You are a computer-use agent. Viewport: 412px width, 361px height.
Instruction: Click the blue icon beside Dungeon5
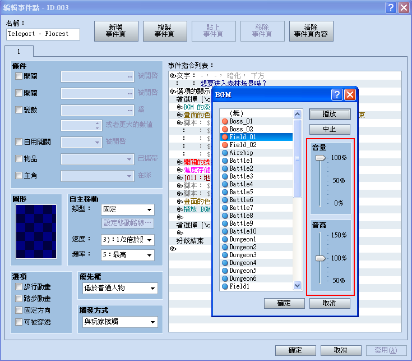coord(225,271)
